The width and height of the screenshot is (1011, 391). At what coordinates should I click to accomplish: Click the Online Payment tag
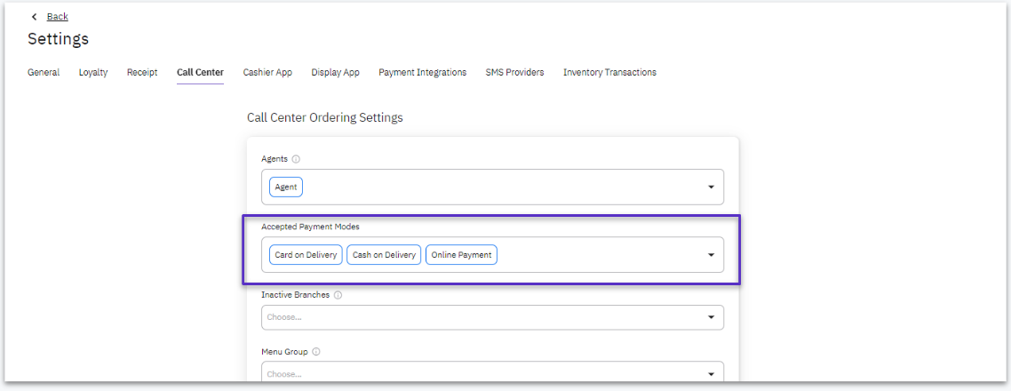point(462,255)
